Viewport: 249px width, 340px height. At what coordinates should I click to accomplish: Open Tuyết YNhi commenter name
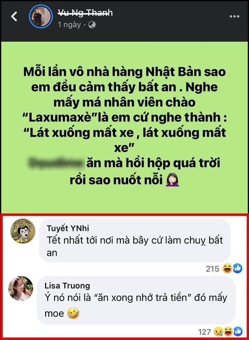point(68,228)
